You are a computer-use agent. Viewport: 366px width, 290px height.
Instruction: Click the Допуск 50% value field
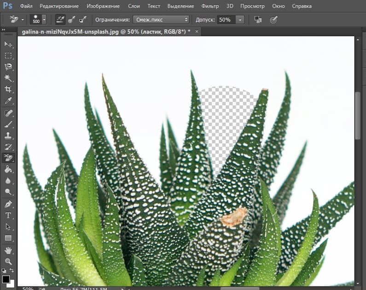(227, 20)
